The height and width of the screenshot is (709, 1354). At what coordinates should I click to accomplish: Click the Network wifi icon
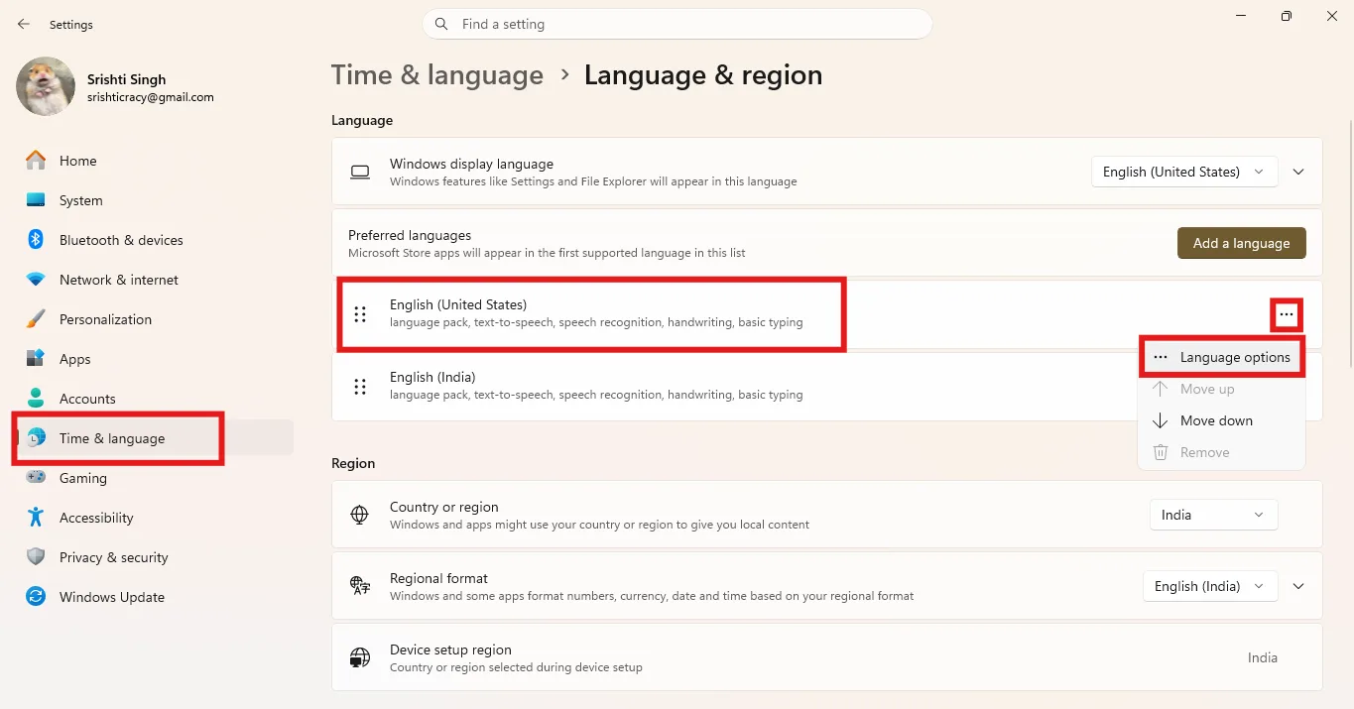pos(36,280)
